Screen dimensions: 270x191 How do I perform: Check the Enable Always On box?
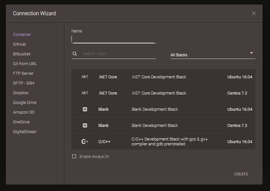[74, 156]
